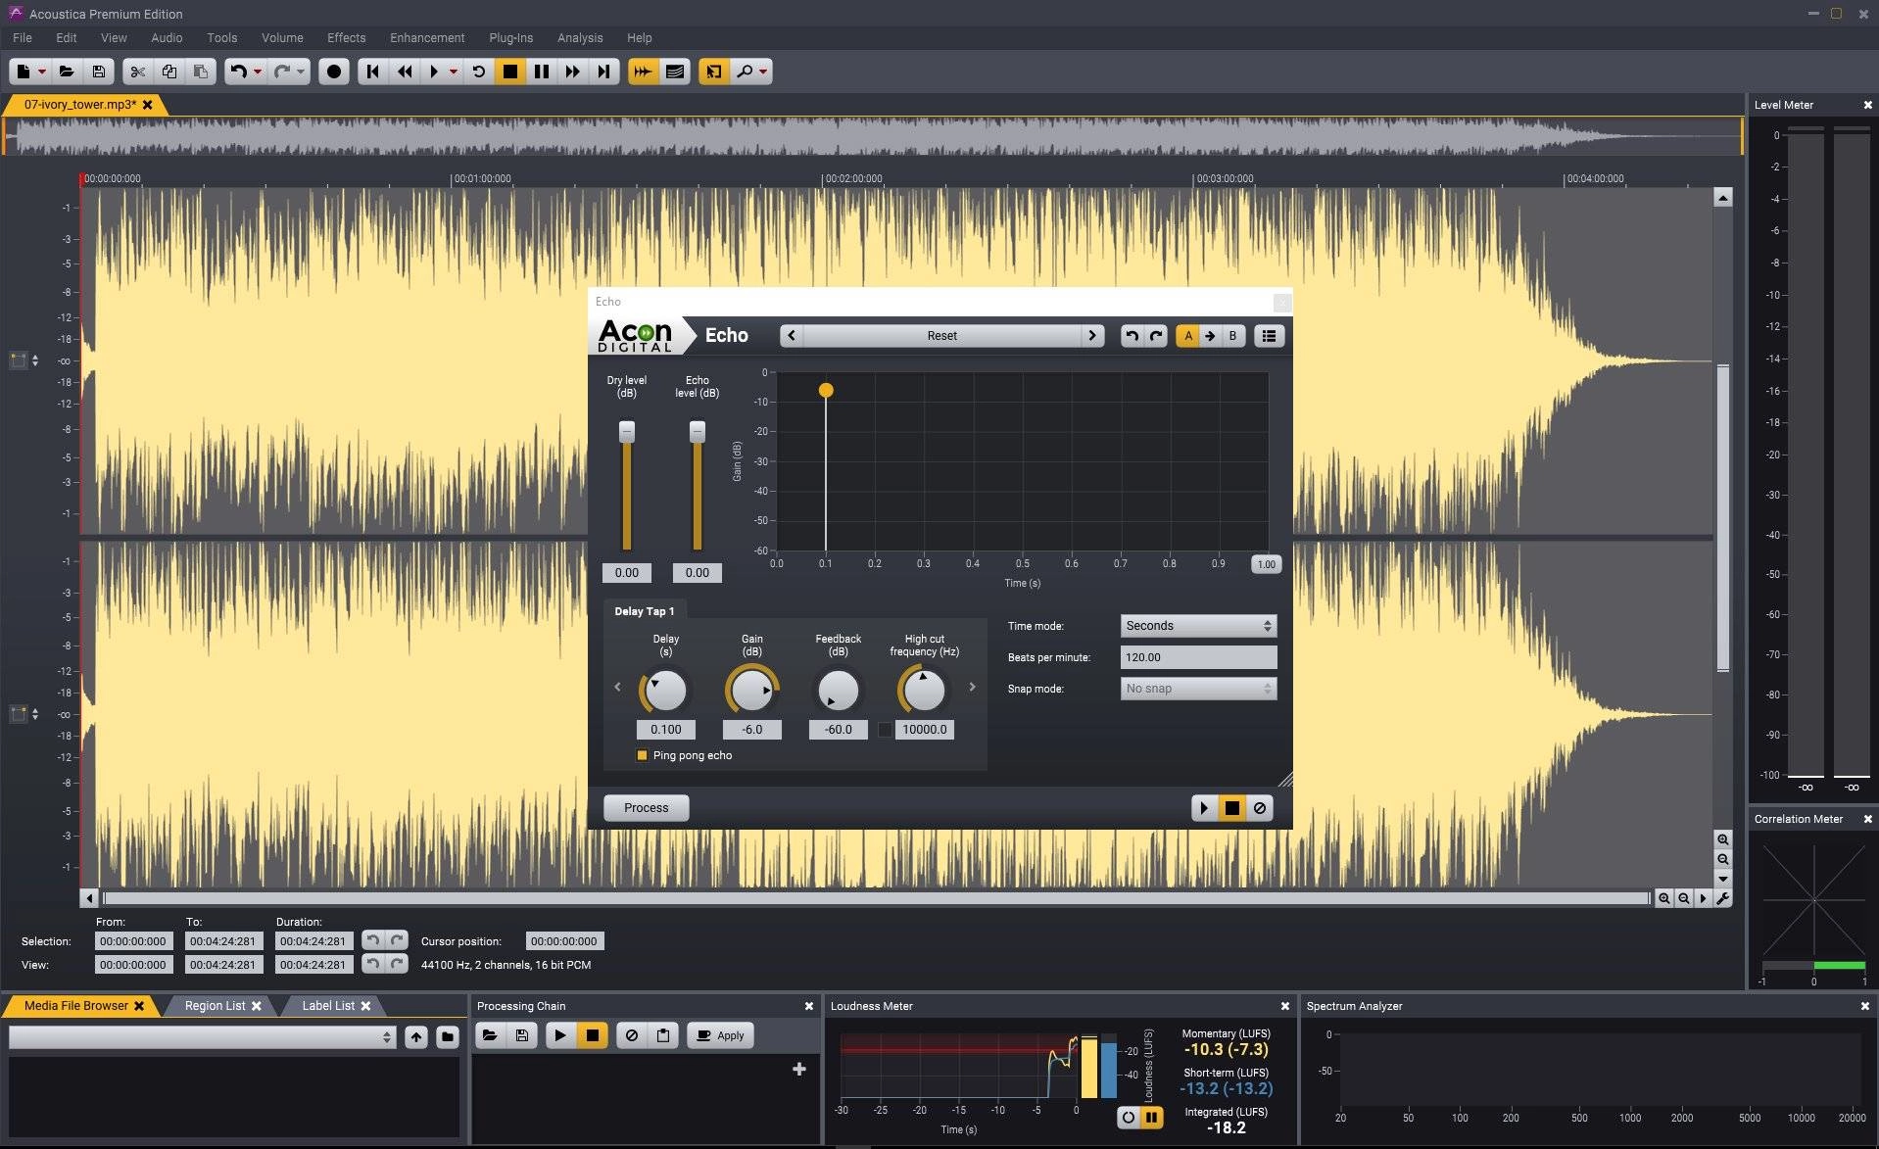Add effect with plus in Processing Chain

[799, 1069]
